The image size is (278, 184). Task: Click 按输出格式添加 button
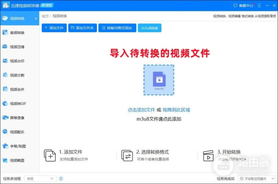[117, 28]
